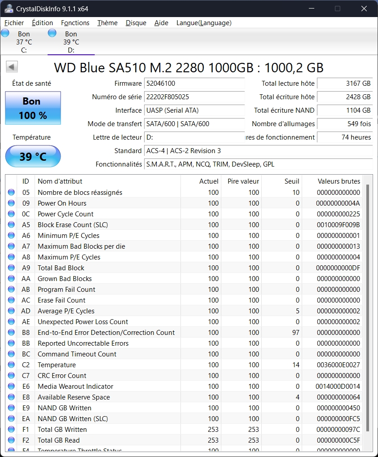Click the blue status orb for drive D:

pos(52,33)
